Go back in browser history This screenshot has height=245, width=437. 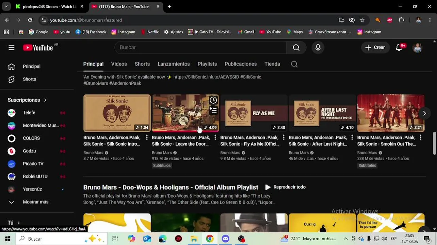point(7,20)
